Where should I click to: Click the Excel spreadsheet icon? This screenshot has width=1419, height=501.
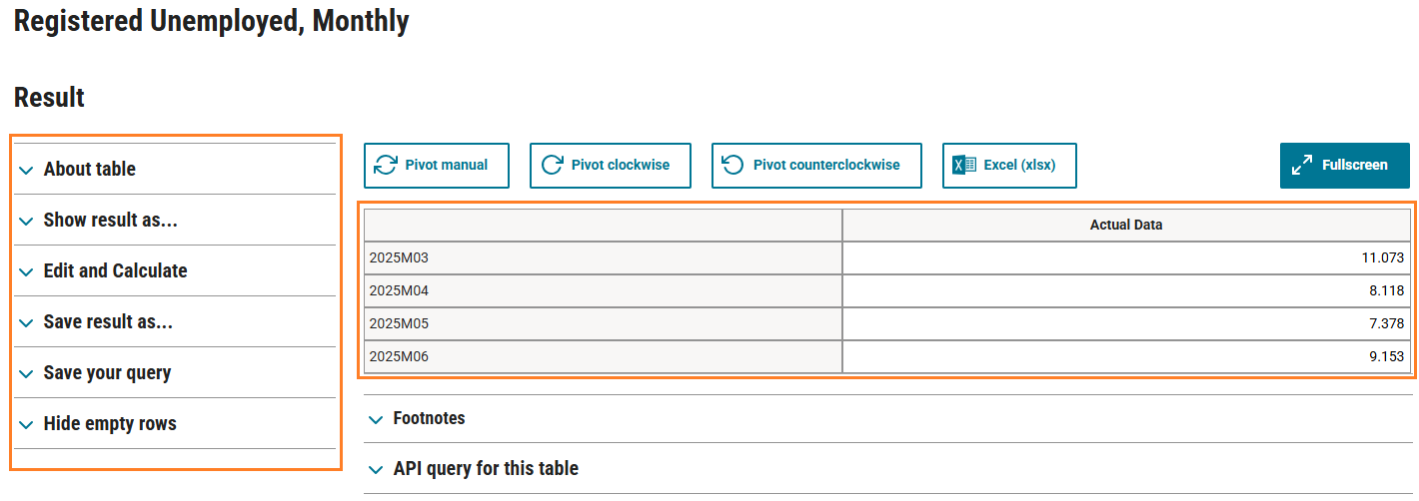pyautogui.click(x=964, y=166)
